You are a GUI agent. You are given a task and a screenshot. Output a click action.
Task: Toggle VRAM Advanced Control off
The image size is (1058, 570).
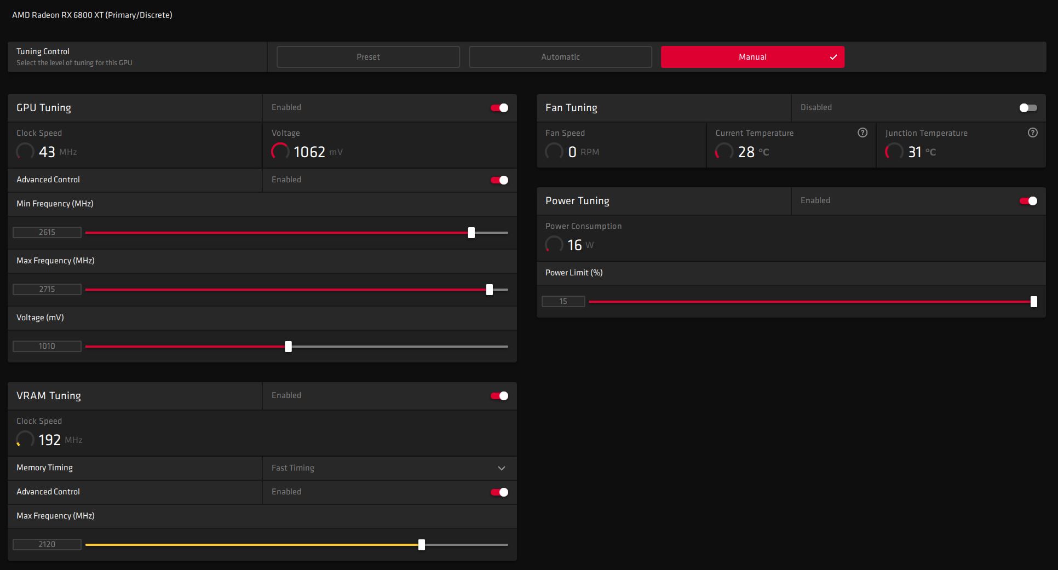point(499,492)
